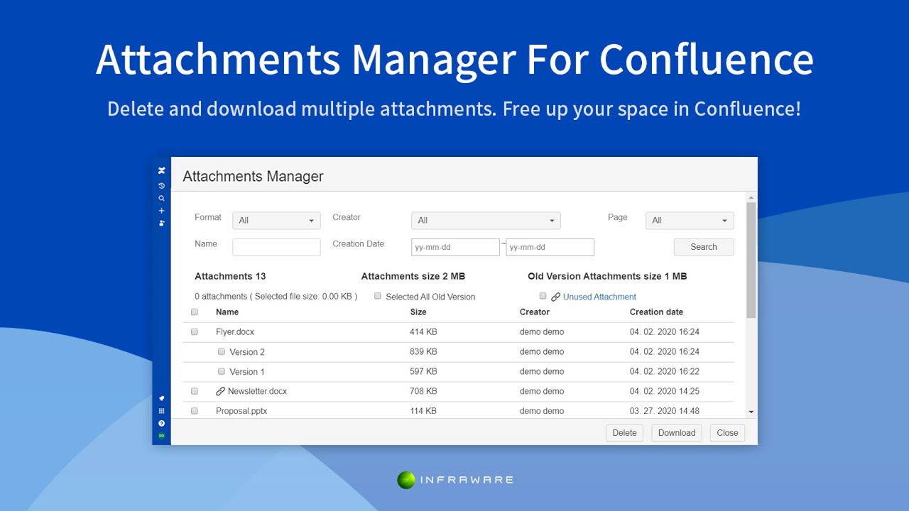Click the plus create icon in sidebar

click(x=162, y=211)
